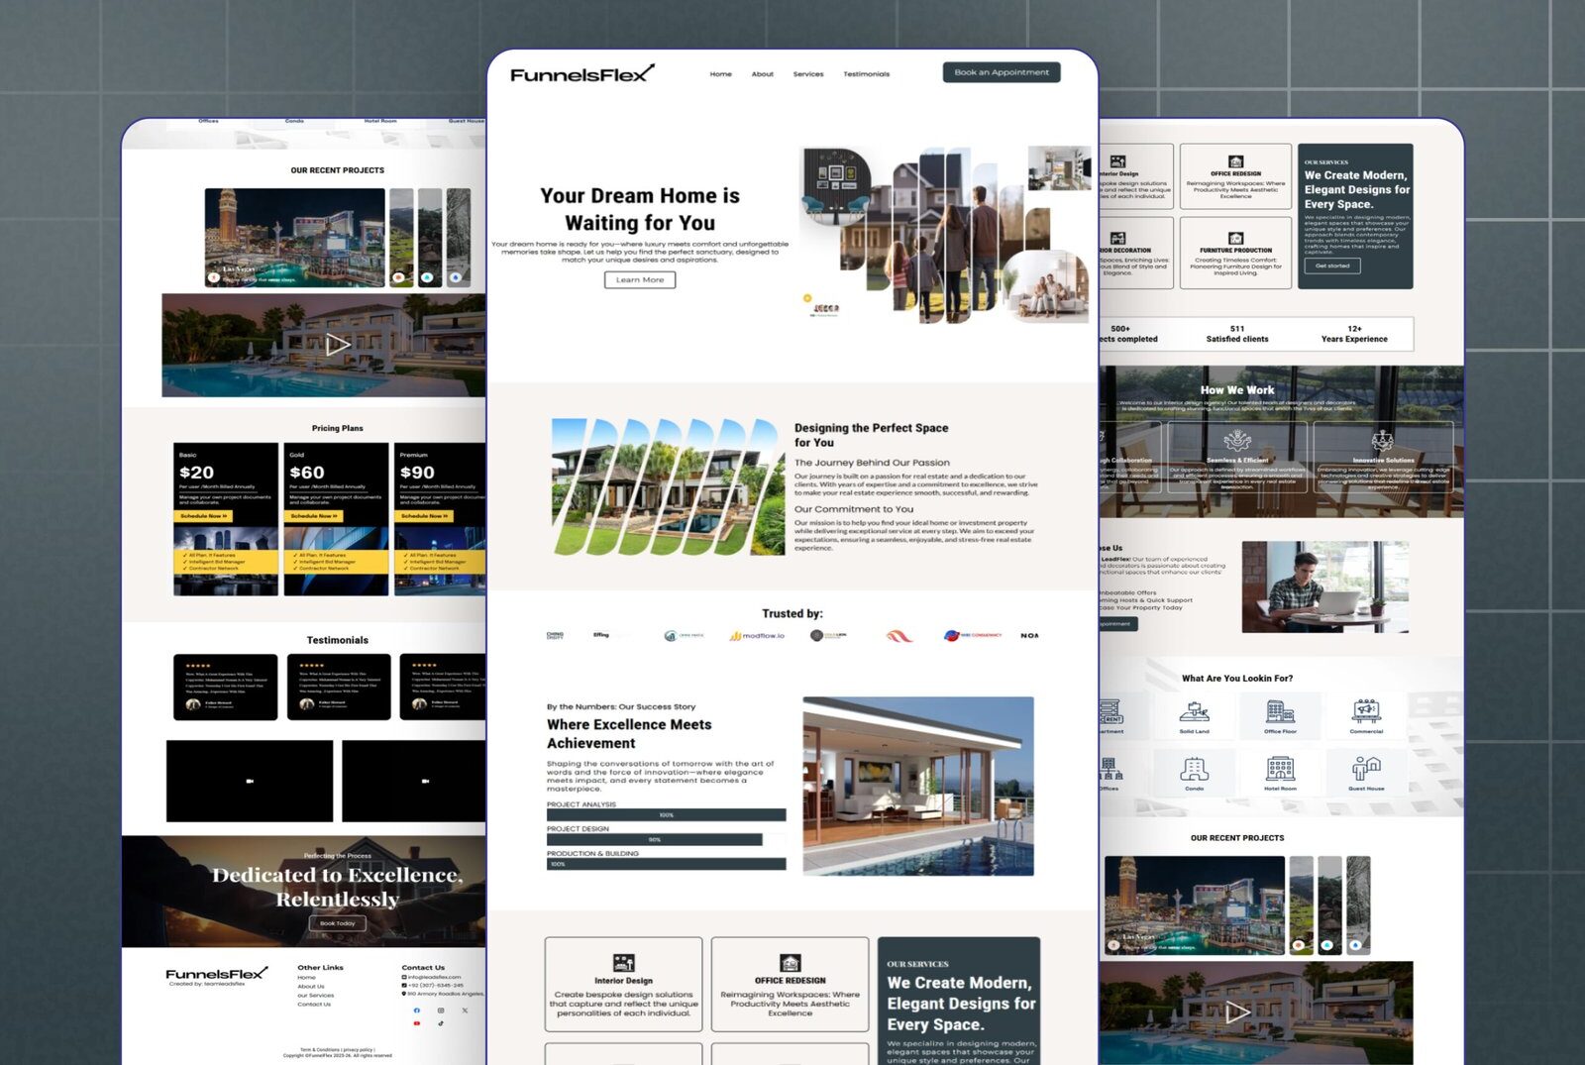1585x1065 pixels.
Task: Click the Innovative Solutions icon under How We Work
Action: (1383, 441)
